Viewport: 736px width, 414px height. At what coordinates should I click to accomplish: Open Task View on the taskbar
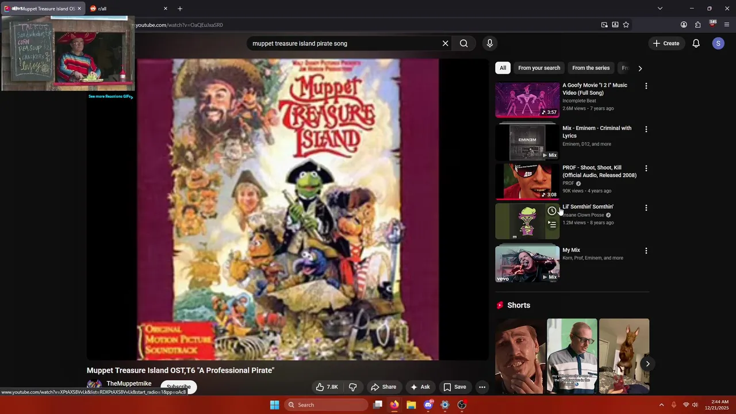[378, 405]
